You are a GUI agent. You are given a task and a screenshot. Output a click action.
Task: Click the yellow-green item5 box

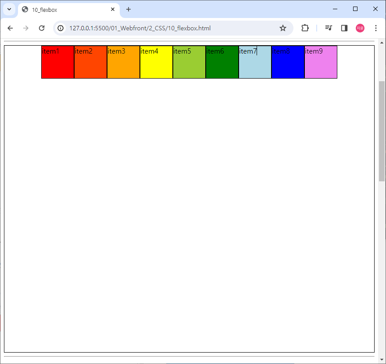click(x=189, y=62)
